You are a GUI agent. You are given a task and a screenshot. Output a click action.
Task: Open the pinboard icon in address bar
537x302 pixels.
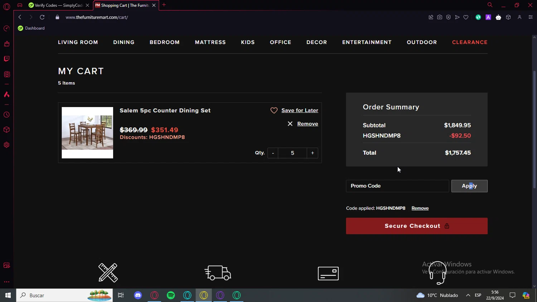(431, 17)
